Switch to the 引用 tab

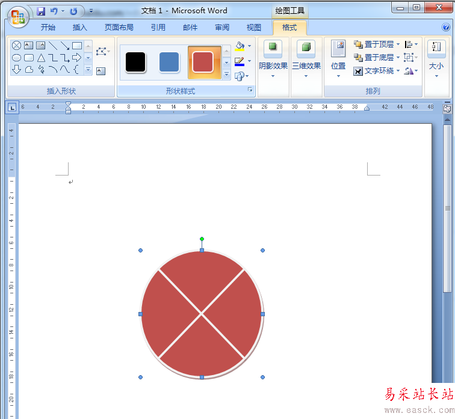click(158, 28)
